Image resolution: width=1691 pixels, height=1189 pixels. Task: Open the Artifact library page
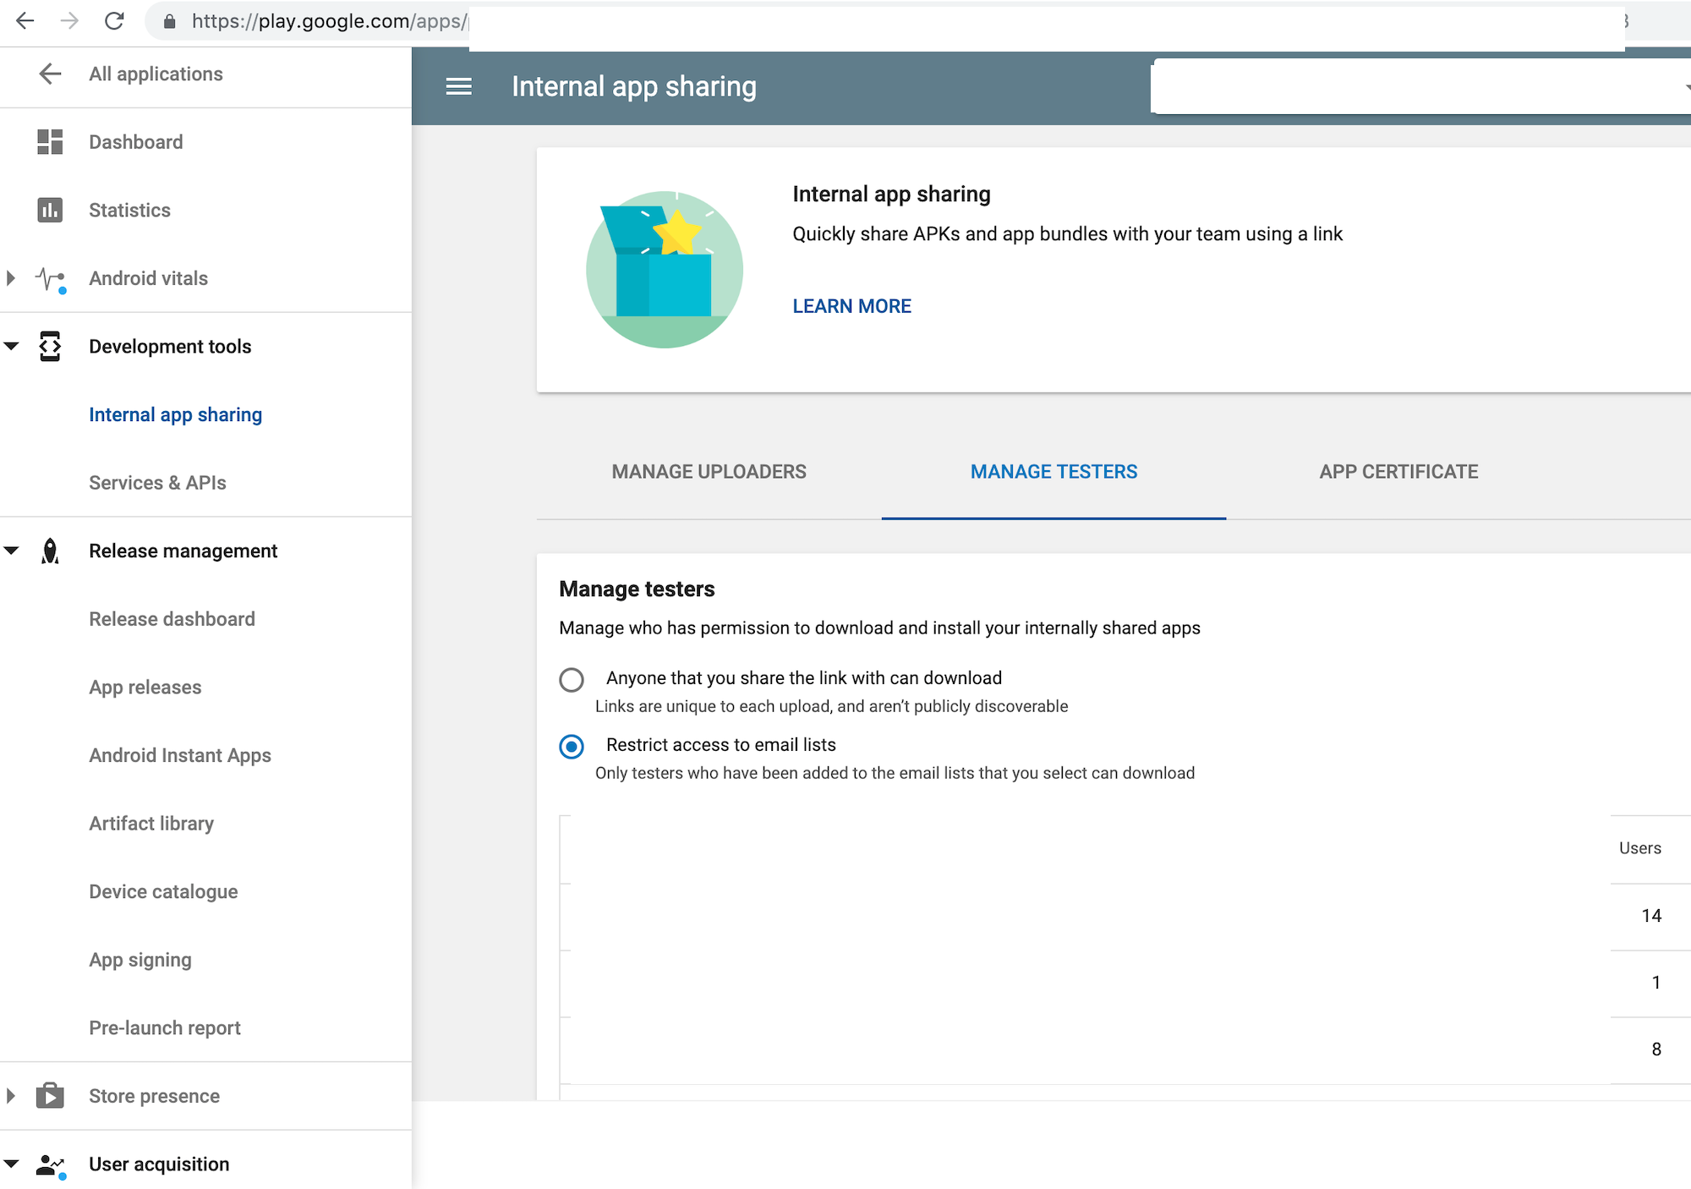[151, 823]
